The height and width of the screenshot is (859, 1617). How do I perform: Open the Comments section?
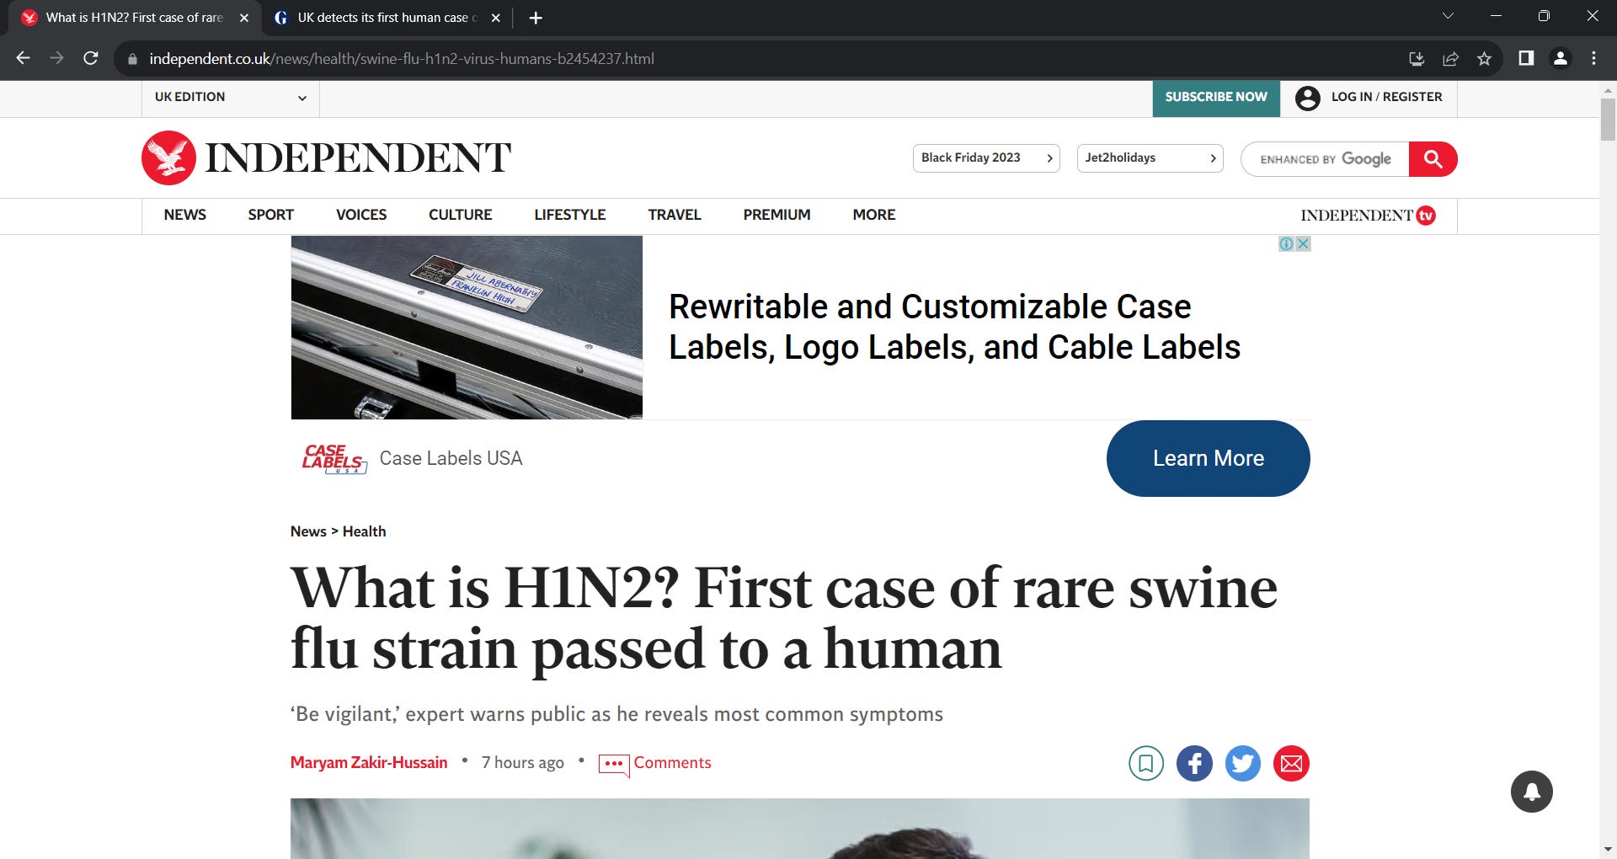click(x=671, y=762)
